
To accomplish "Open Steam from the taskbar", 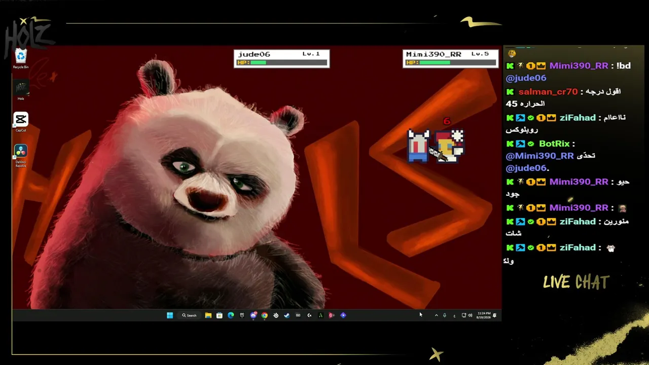I will click(x=286, y=315).
